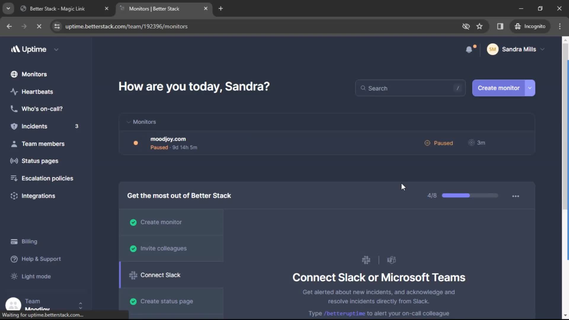Go back to previous page
This screenshot has height=320, width=569.
point(9,26)
